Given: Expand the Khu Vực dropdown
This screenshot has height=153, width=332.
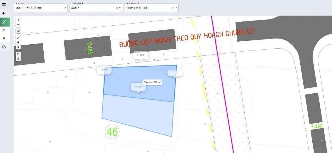Looking at the screenshot, I should pyautogui.click(x=65, y=8).
